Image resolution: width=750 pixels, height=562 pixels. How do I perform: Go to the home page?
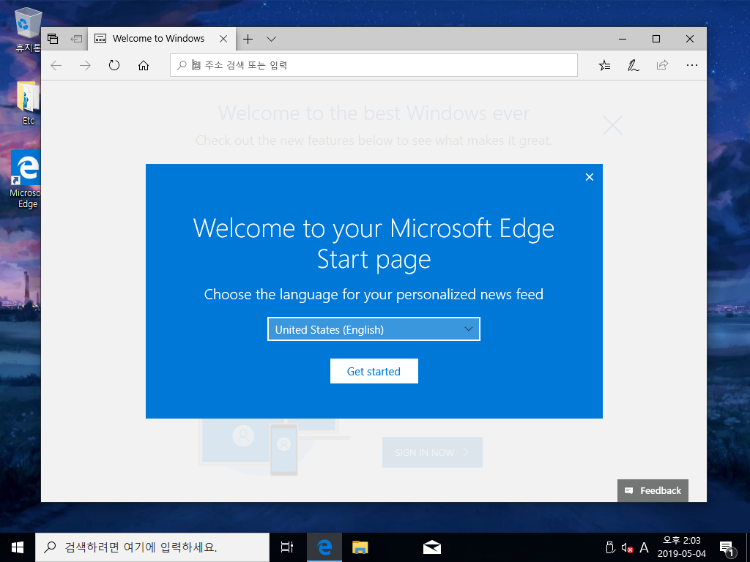click(x=144, y=65)
